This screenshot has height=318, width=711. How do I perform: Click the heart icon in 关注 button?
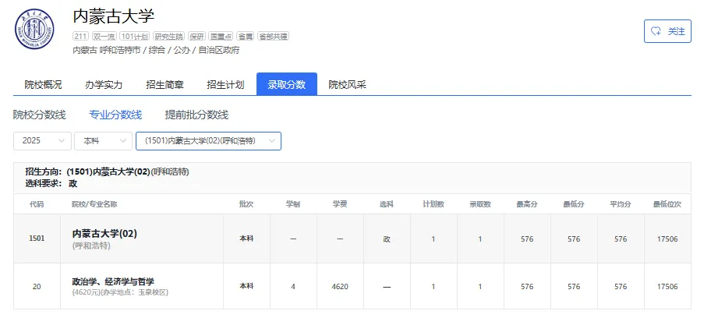[656, 31]
